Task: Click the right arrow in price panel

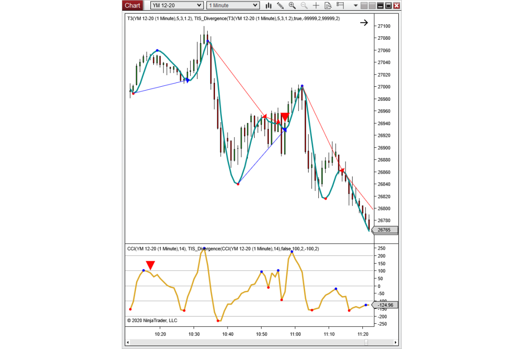Action: [364, 23]
